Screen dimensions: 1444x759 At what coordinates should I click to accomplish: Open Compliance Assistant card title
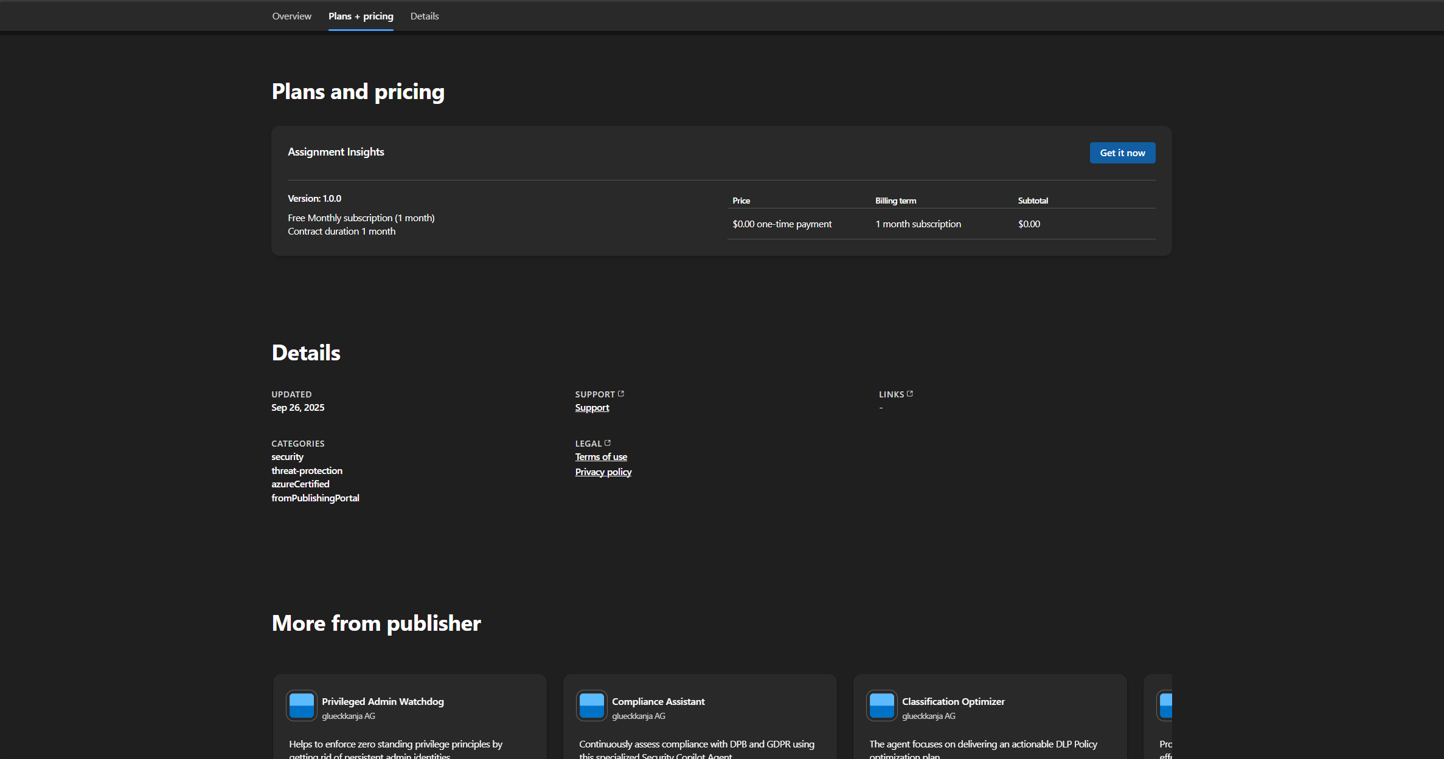click(658, 701)
